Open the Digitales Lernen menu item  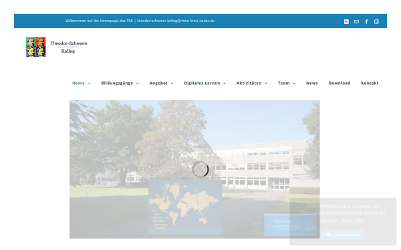[202, 83]
